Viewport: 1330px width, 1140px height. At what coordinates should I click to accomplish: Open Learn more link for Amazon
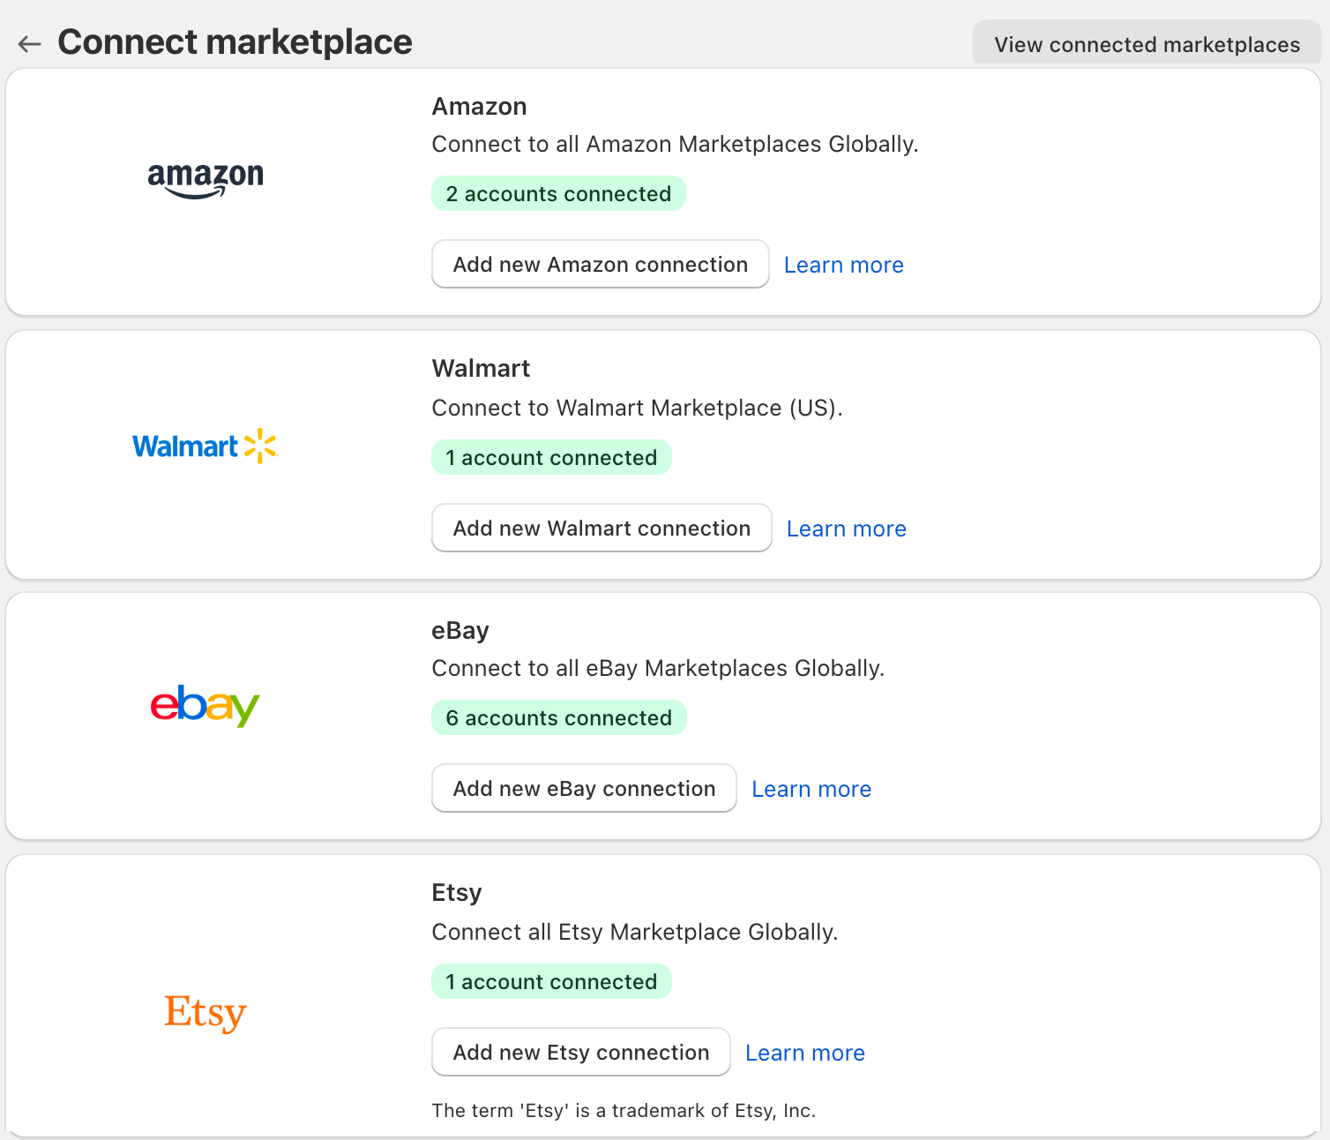click(x=843, y=265)
